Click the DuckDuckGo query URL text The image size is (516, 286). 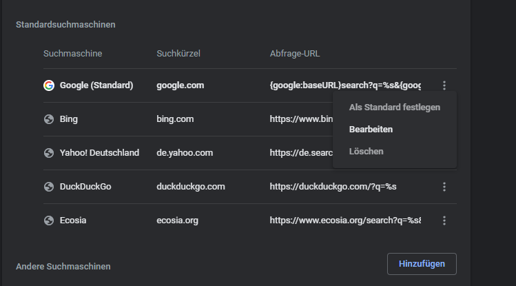pyautogui.click(x=333, y=187)
